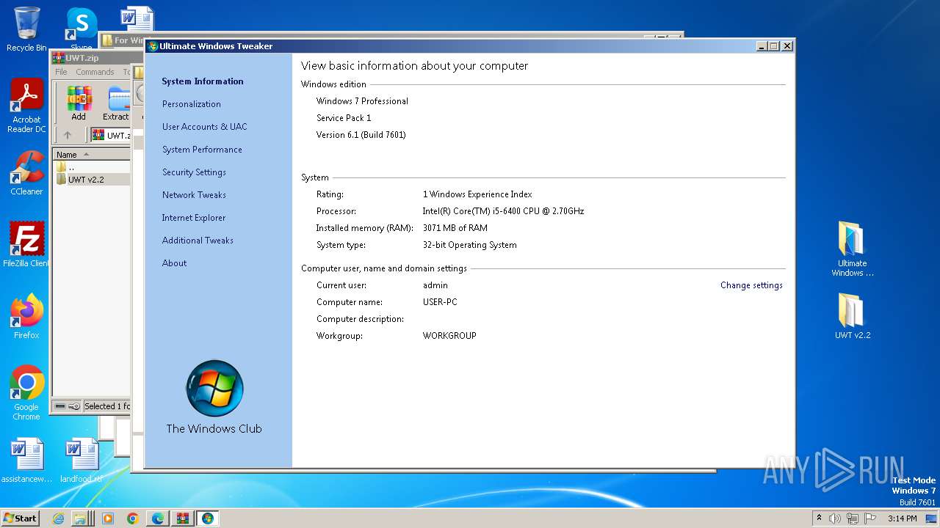
Task: Click the up-folder arrow in WinRAR
Action: click(x=68, y=135)
